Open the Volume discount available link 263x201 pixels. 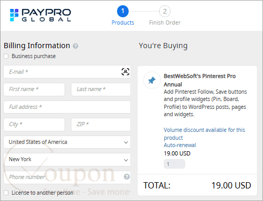point(204,133)
